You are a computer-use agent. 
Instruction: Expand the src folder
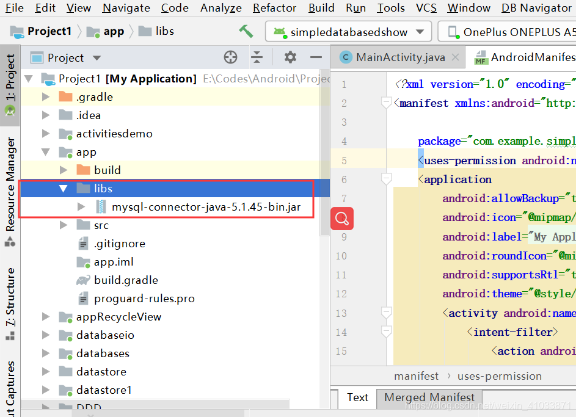[63, 225]
